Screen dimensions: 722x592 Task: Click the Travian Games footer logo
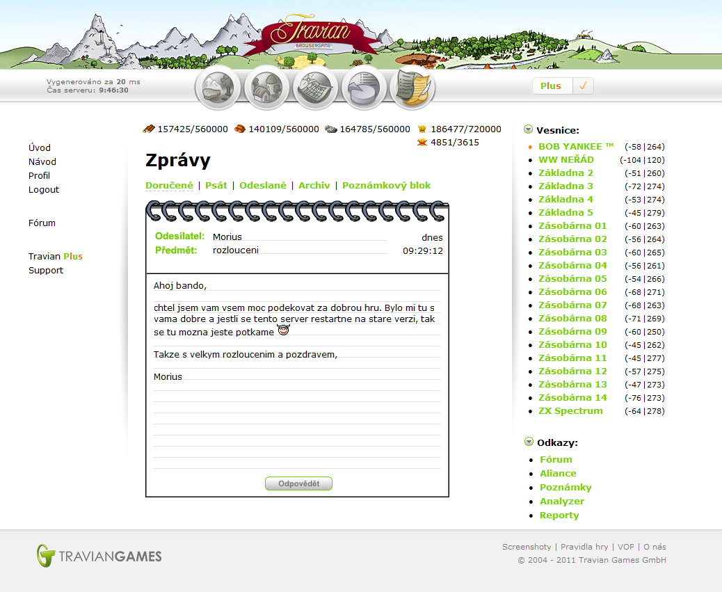point(99,556)
